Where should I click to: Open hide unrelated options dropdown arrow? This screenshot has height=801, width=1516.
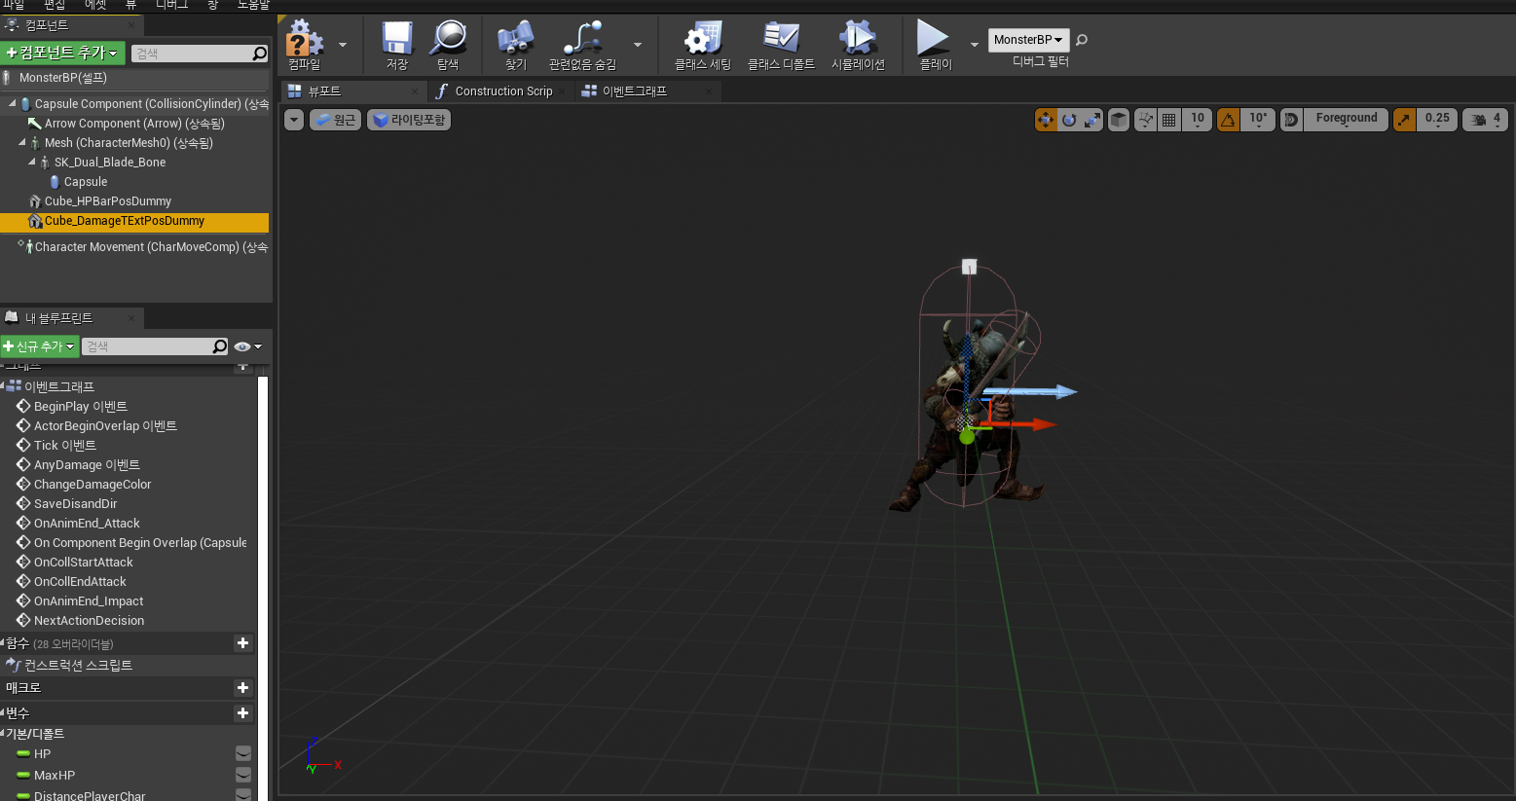pyautogui.click(x=638, y=45)
